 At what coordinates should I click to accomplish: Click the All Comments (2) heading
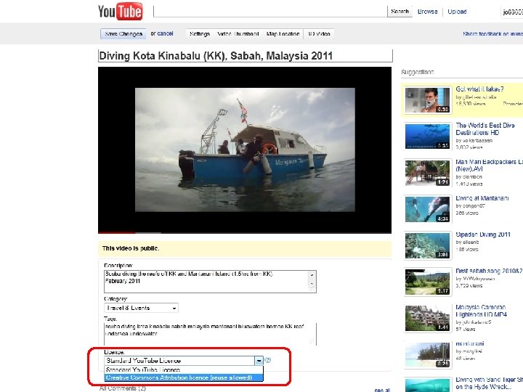pyautogui.click(x=123, y=388)
